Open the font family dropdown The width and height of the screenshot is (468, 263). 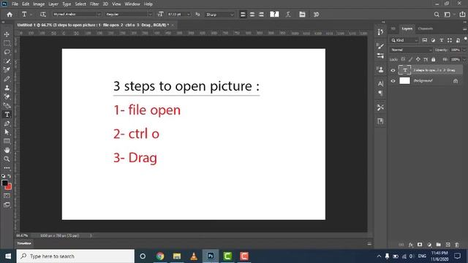[77, 15]
